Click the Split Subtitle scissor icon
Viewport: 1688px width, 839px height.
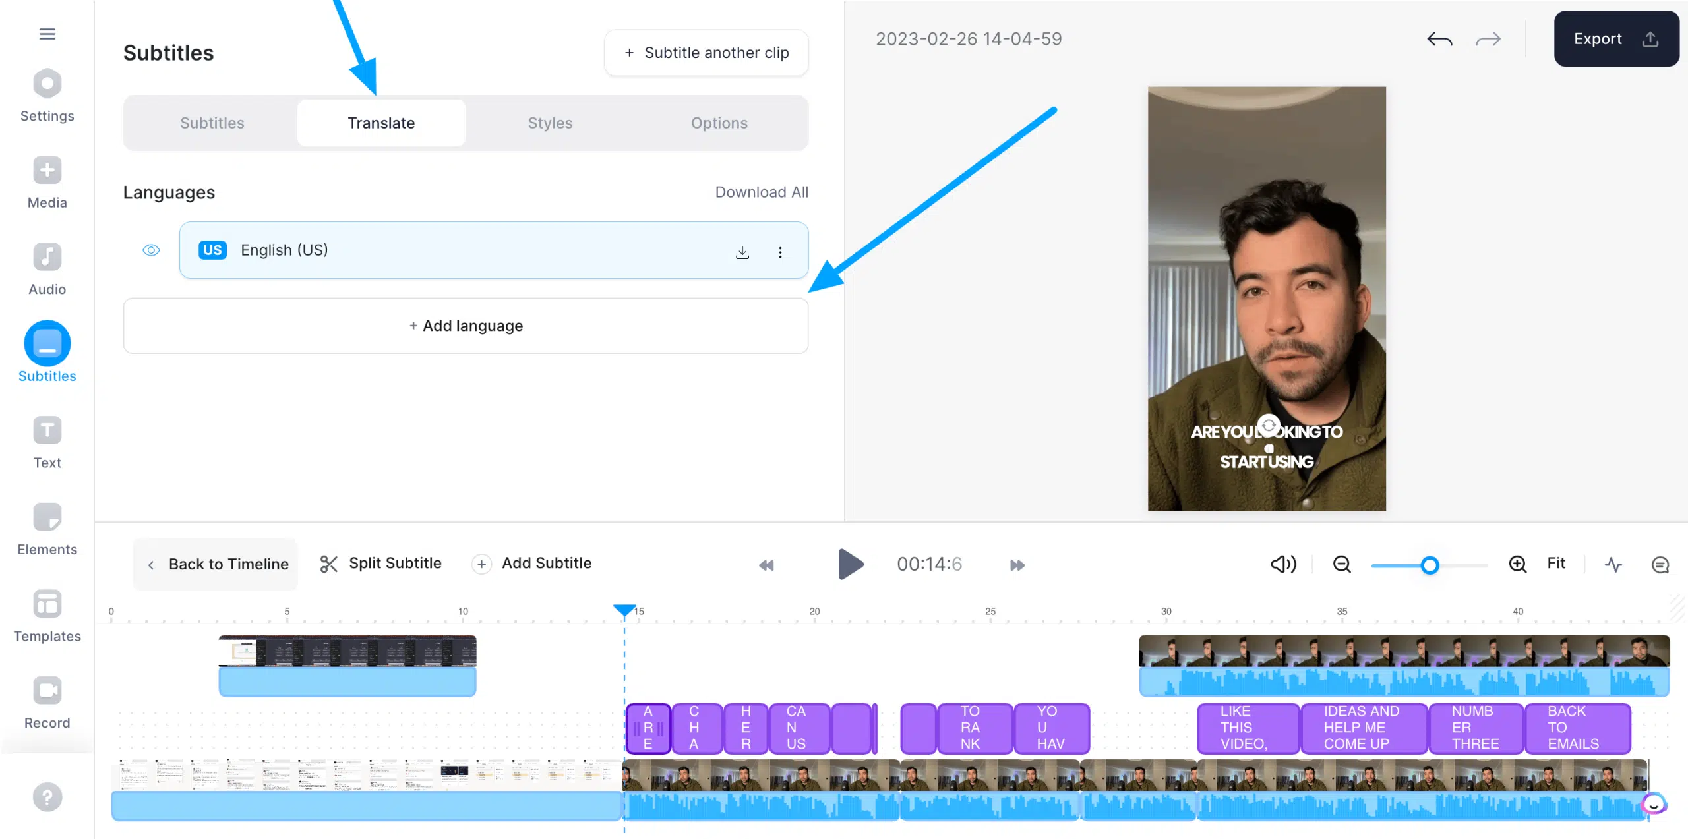328,564
